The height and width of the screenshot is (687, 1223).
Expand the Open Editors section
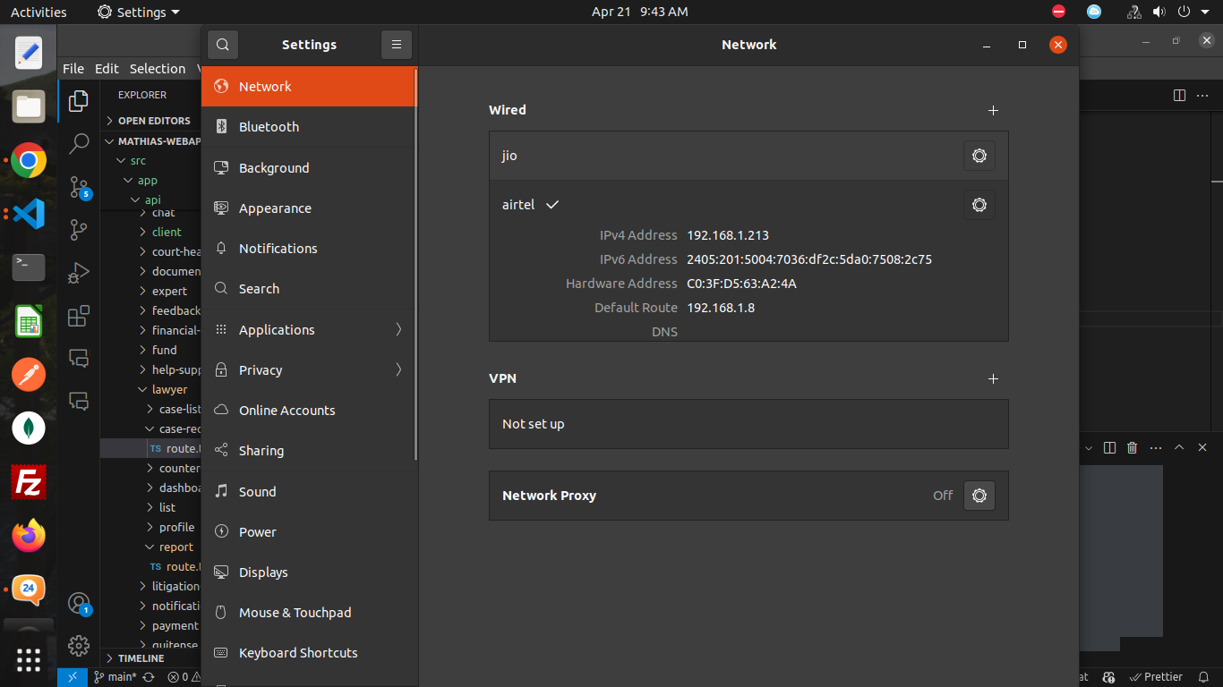click(153, 121)
